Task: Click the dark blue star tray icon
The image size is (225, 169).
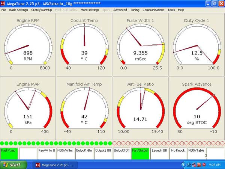Action: pos(189,165)
